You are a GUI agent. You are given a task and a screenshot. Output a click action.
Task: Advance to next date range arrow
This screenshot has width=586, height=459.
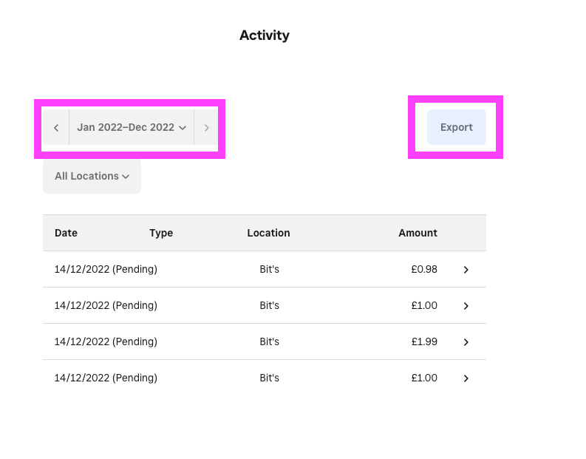[206, 128]
